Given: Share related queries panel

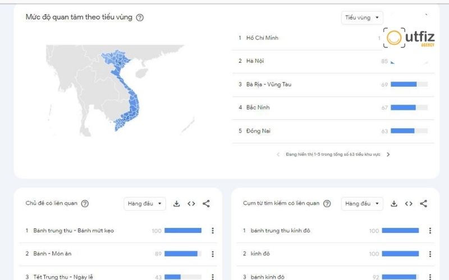Looking at the screenshot, I should pyautogui.click(x=424, y=204).
